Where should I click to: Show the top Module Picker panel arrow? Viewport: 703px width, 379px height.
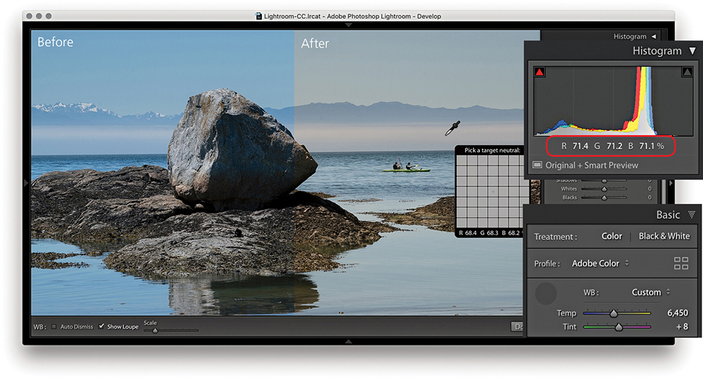(x=348, y=25)
